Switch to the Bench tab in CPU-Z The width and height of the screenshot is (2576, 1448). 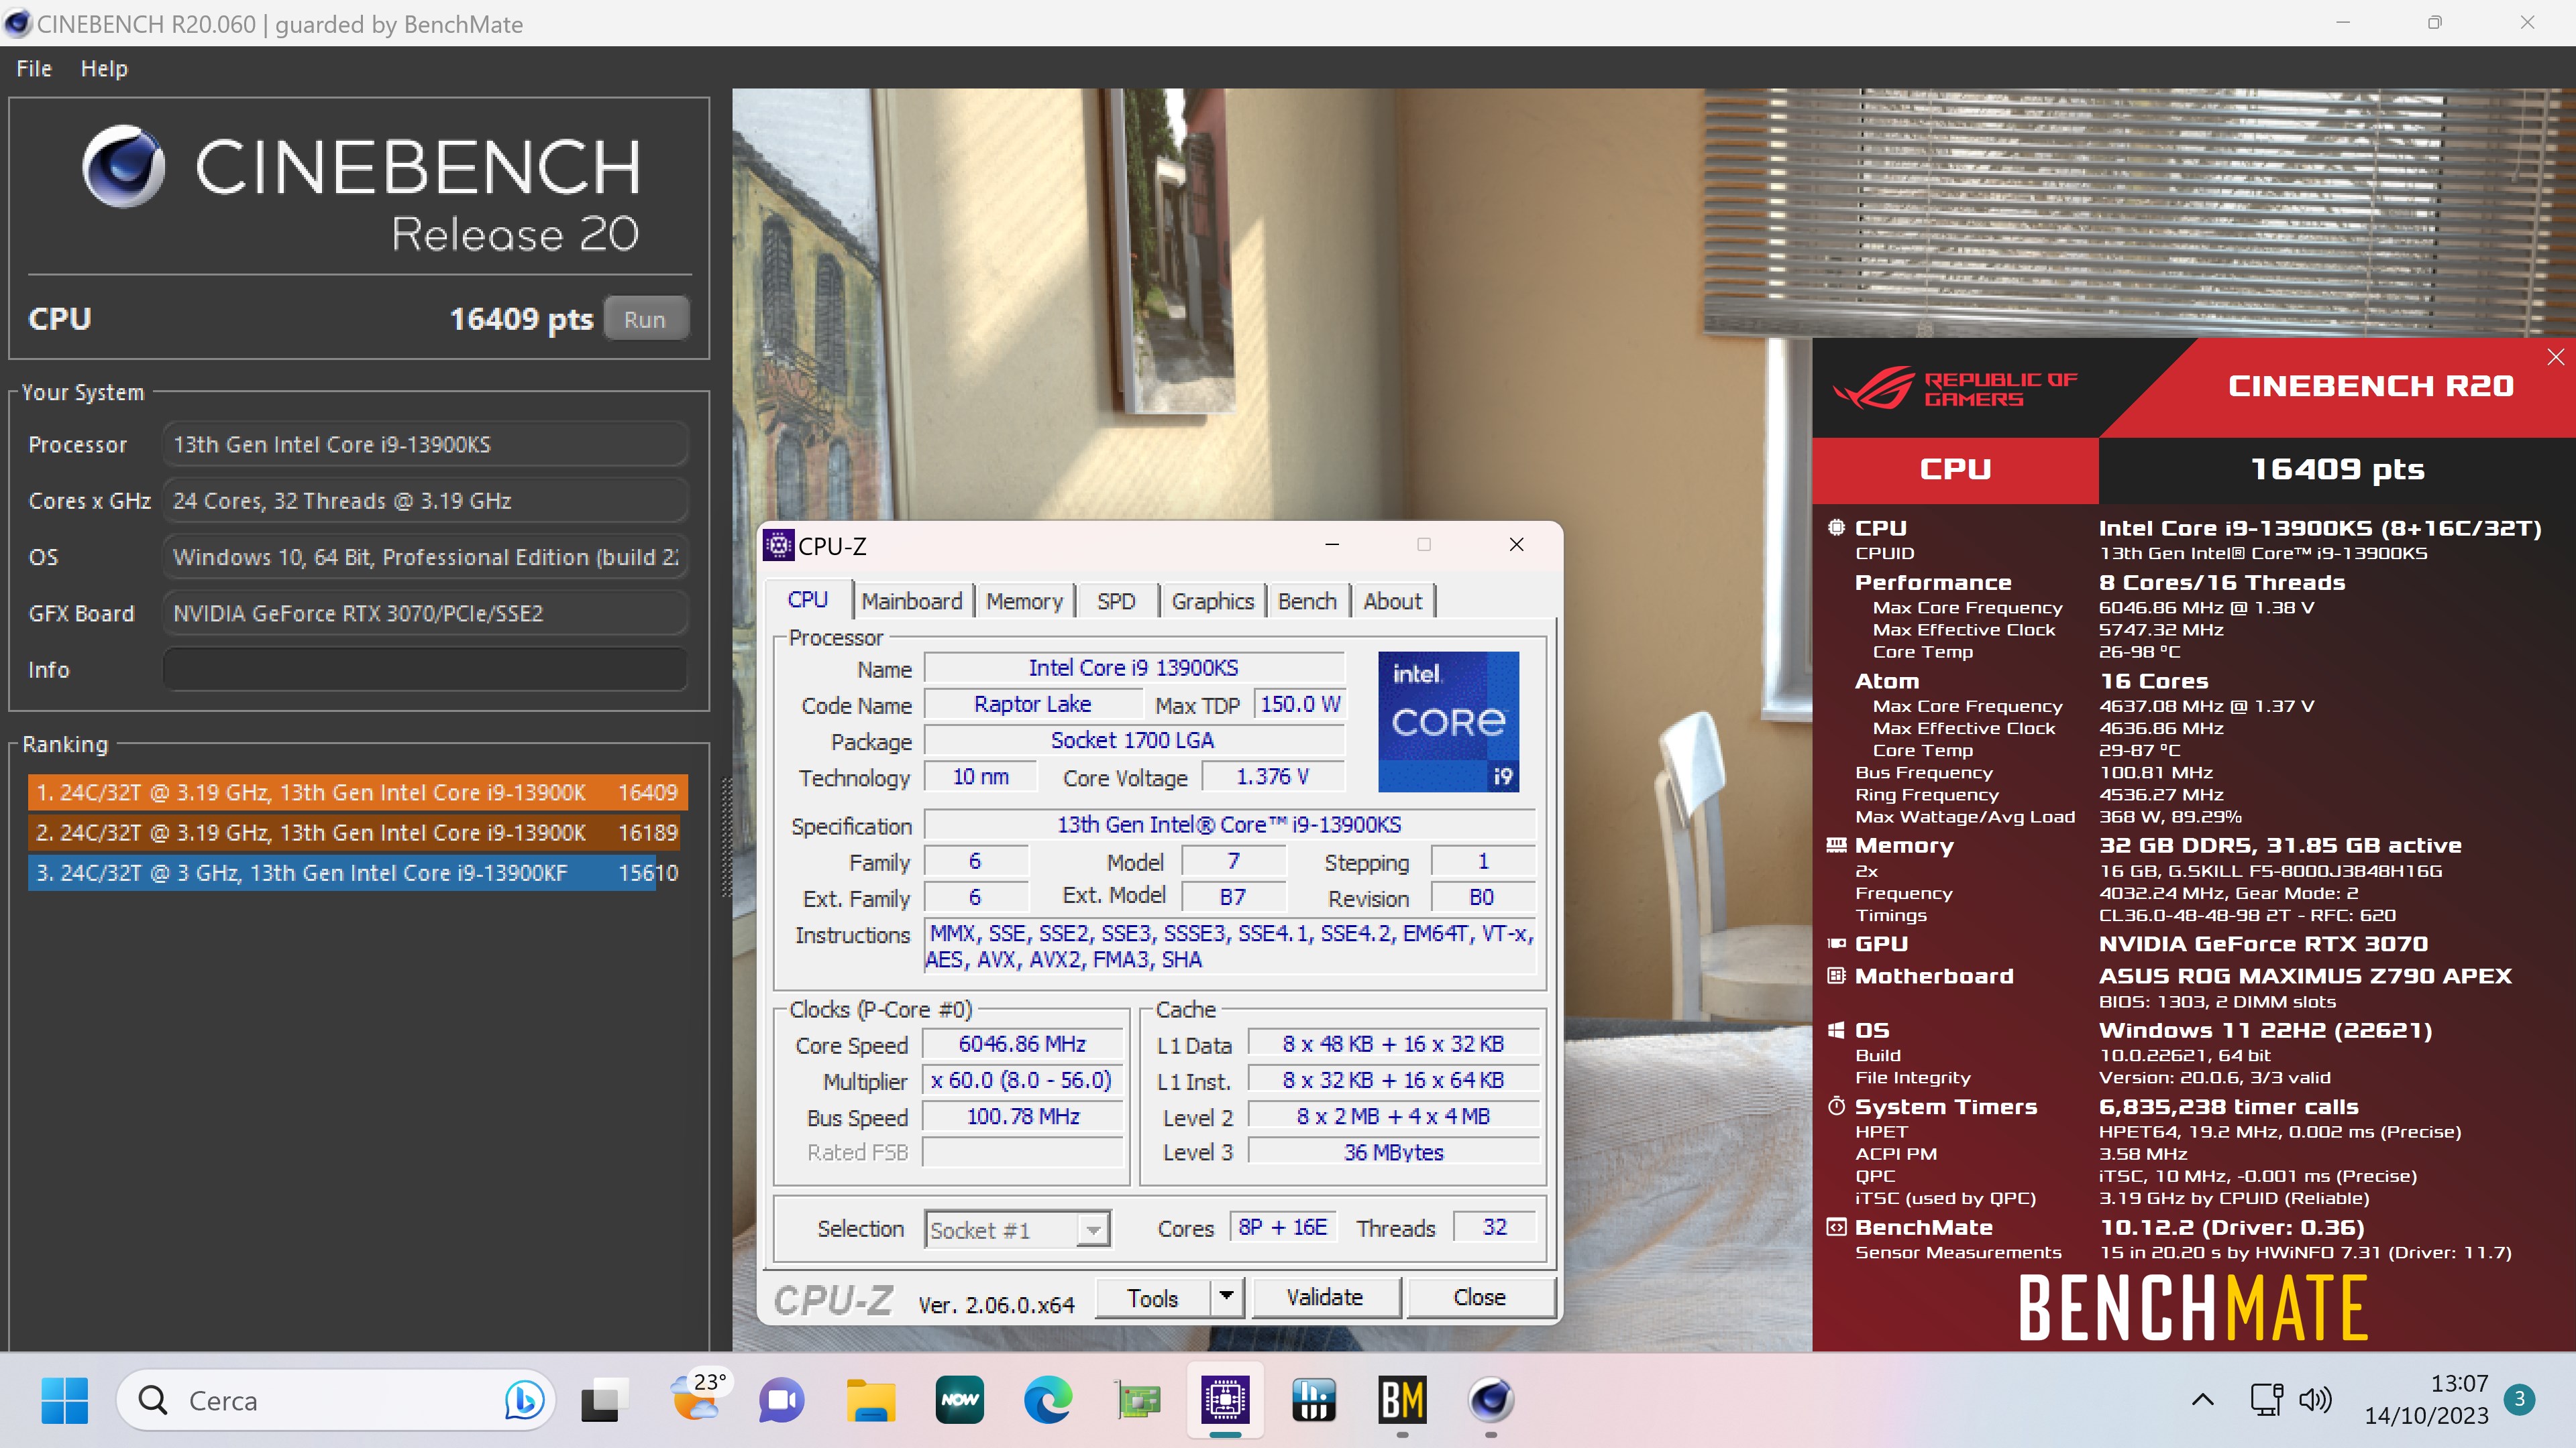[x=1307, y=601]
